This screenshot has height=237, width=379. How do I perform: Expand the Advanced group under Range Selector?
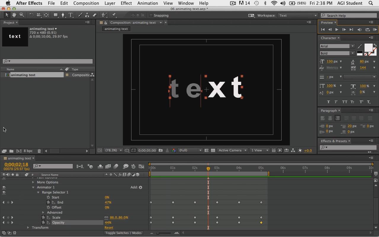(43, 212)
